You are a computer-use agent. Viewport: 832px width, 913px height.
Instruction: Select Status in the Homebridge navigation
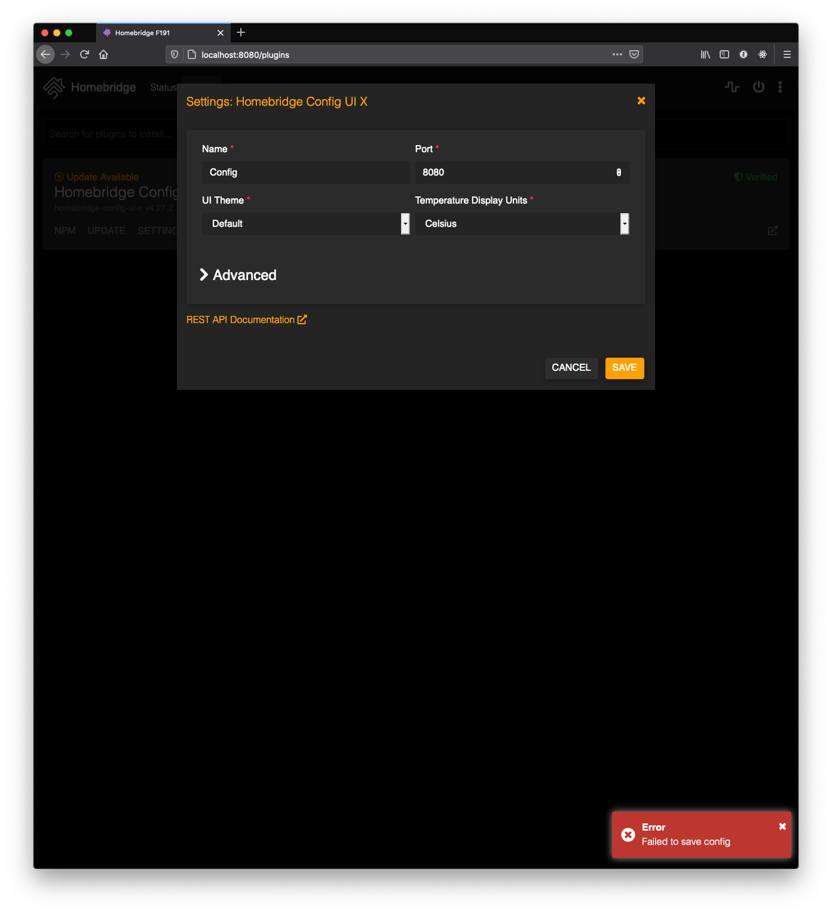(x=162, y=87)
